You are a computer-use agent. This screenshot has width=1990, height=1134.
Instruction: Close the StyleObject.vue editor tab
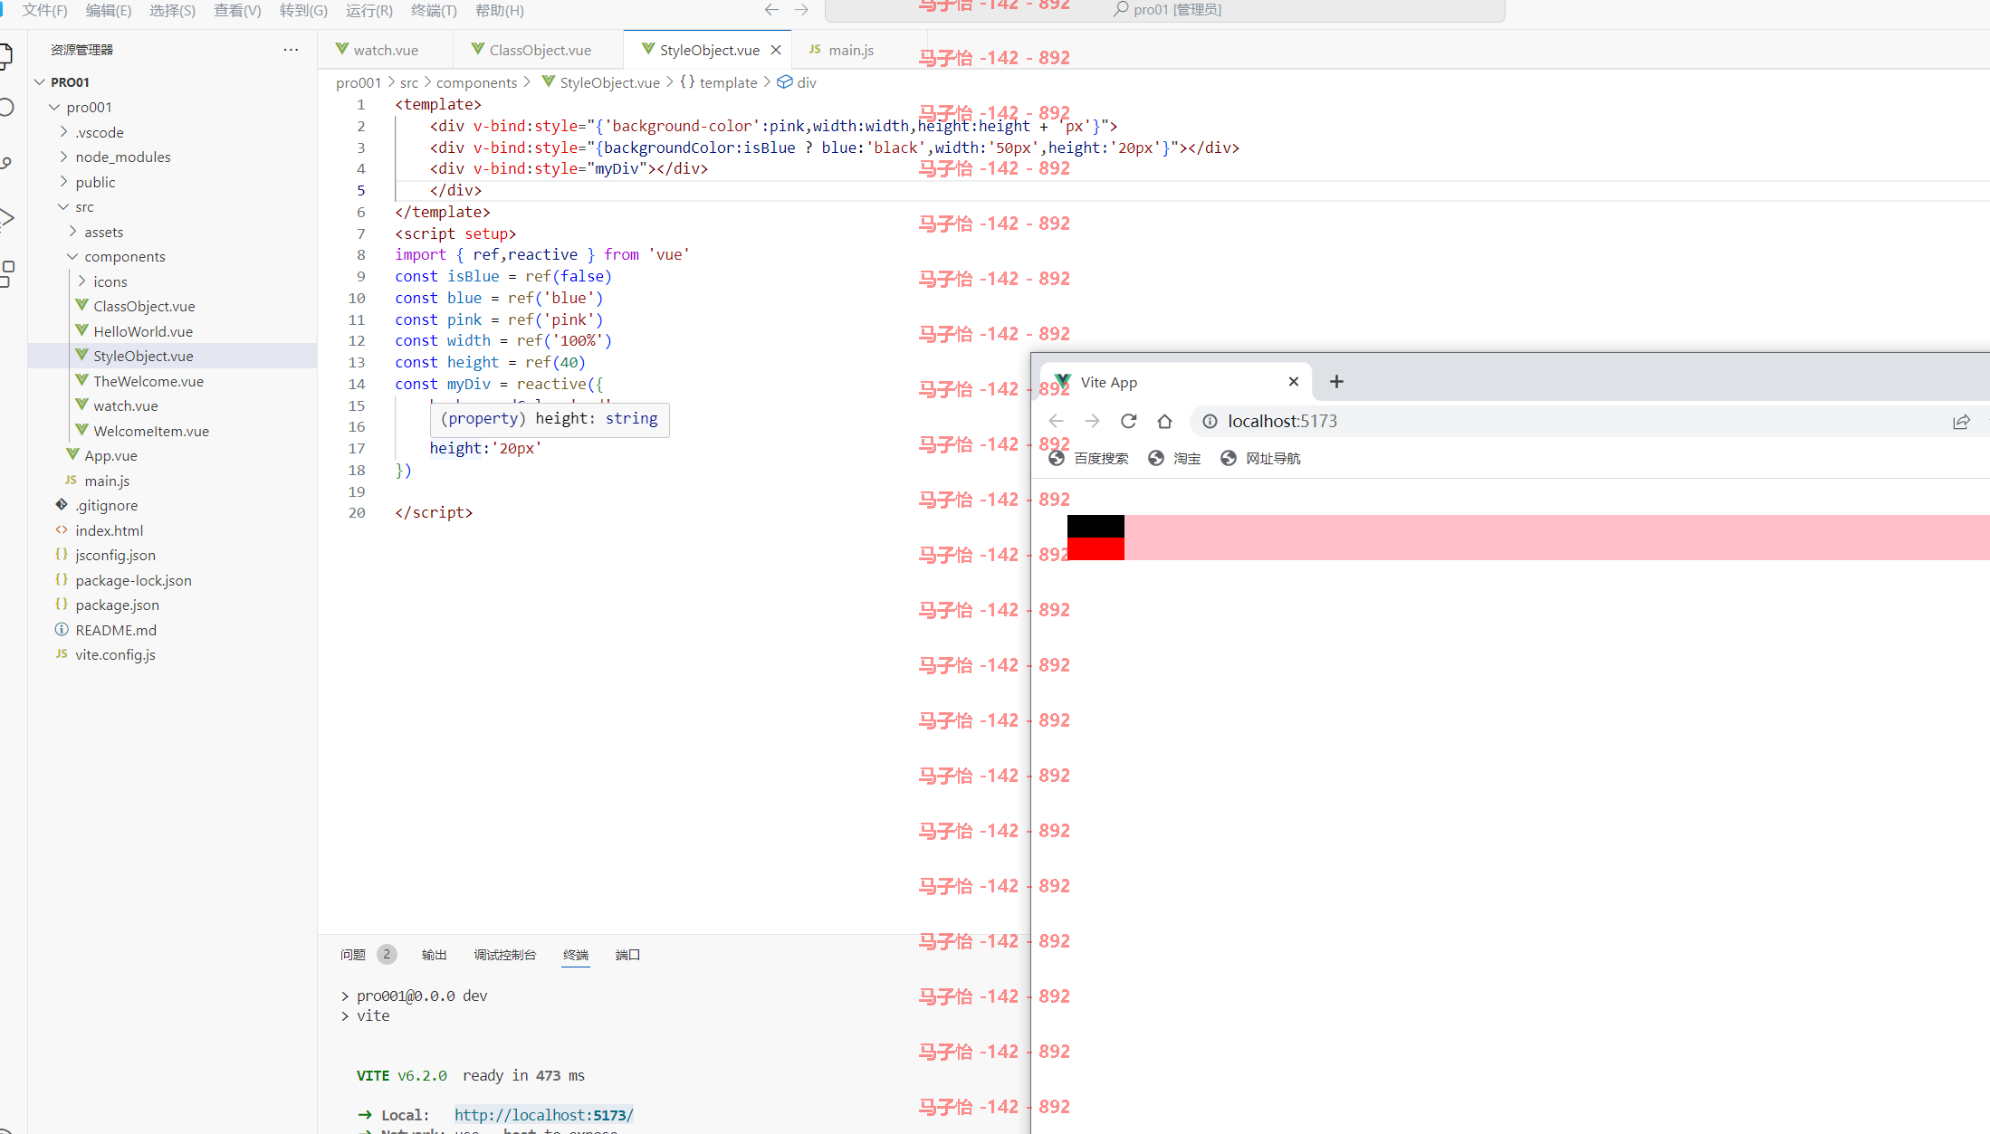[776, 50]
